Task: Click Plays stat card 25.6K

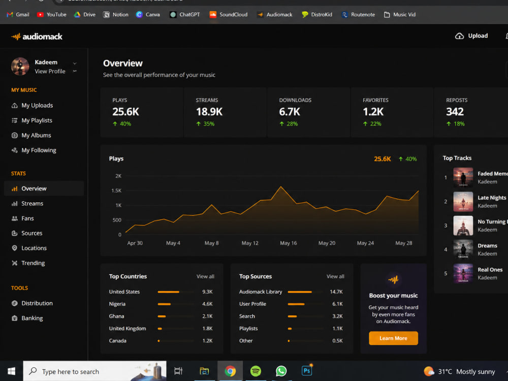Action: 142,112
